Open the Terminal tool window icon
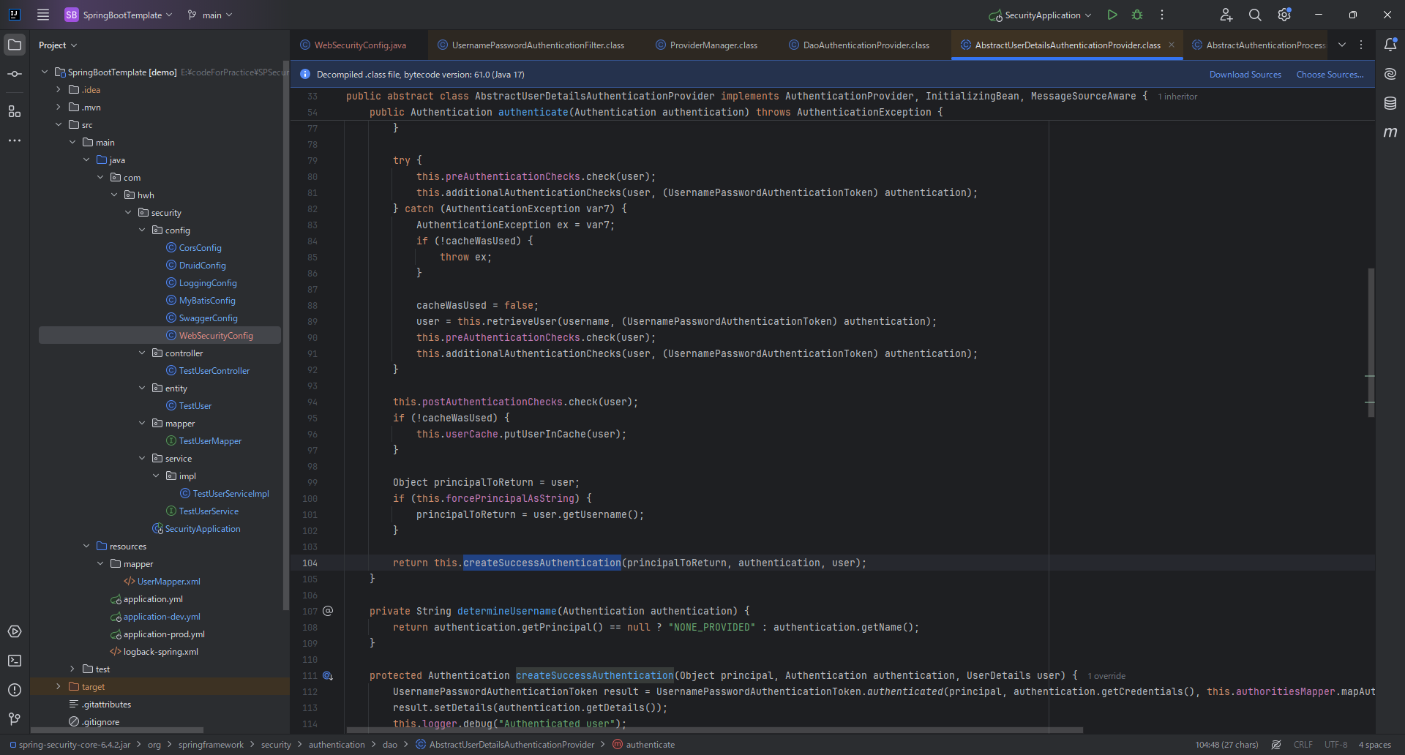 (x=15, y=661)
